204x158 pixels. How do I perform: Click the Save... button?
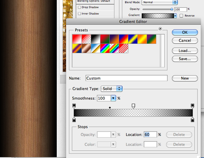[x=185, y=59]
